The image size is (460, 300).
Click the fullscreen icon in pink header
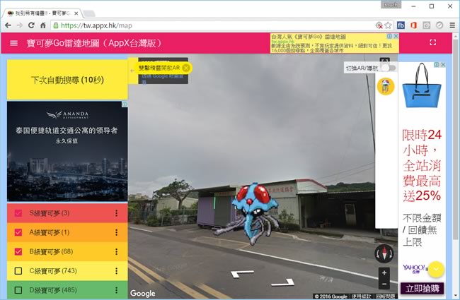(432, 42)
